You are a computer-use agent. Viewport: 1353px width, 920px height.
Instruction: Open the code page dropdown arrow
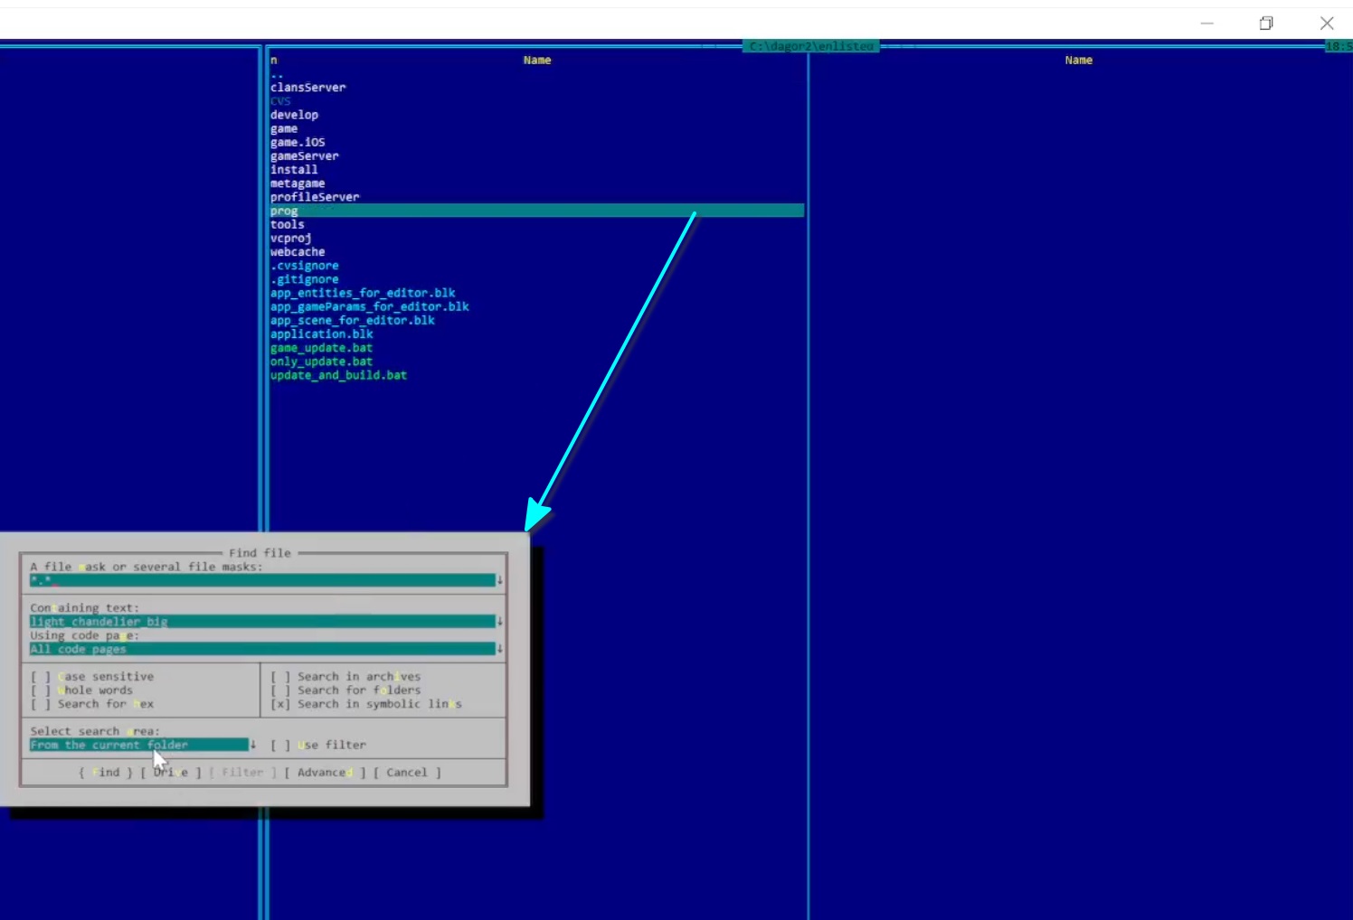[x=500, y=649]
